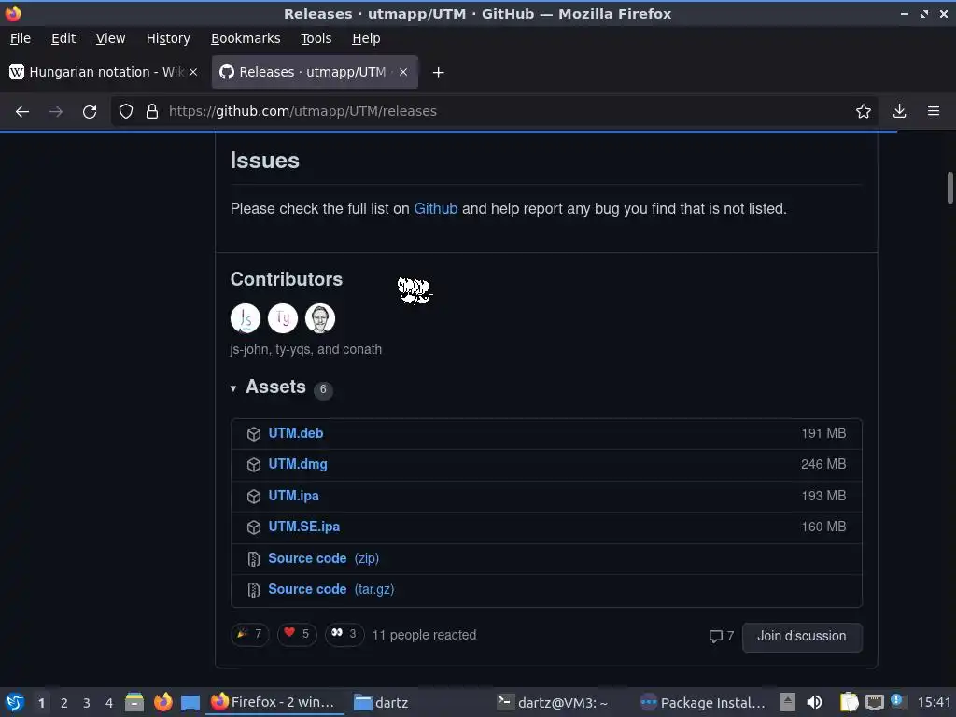Open the clipboard manager tray icon

pyautogui.click(x=850, y=702)
